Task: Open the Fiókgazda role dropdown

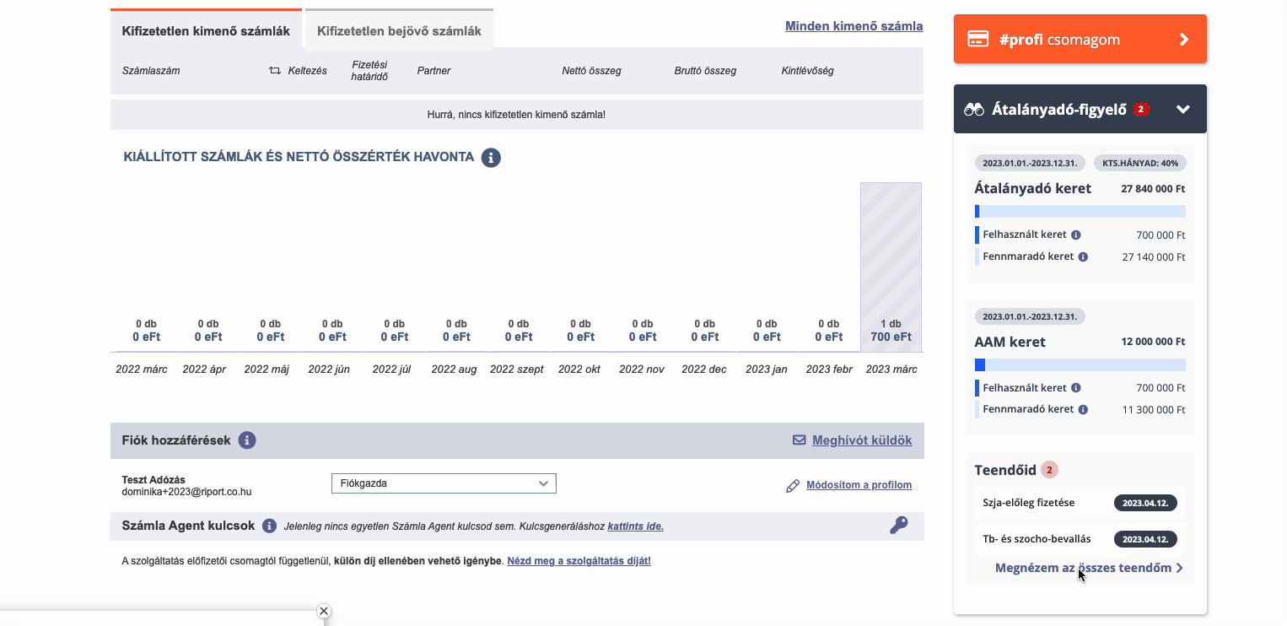Action: click(x=444, y=483)
